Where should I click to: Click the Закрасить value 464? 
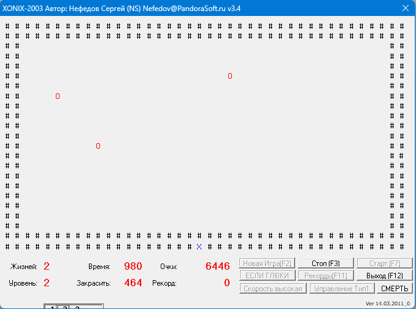(x=133, y=283)
